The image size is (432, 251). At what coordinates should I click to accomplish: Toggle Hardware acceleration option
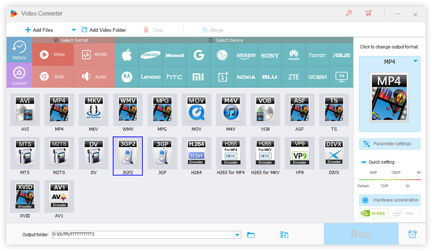point(390,200)
